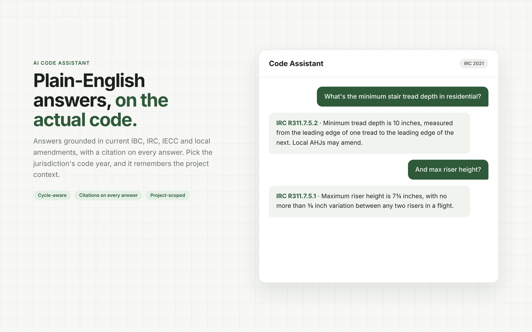Screen dimensions: 532x332
Task: Click the IRC 2021 code year badge
Action: click(474, 63)
